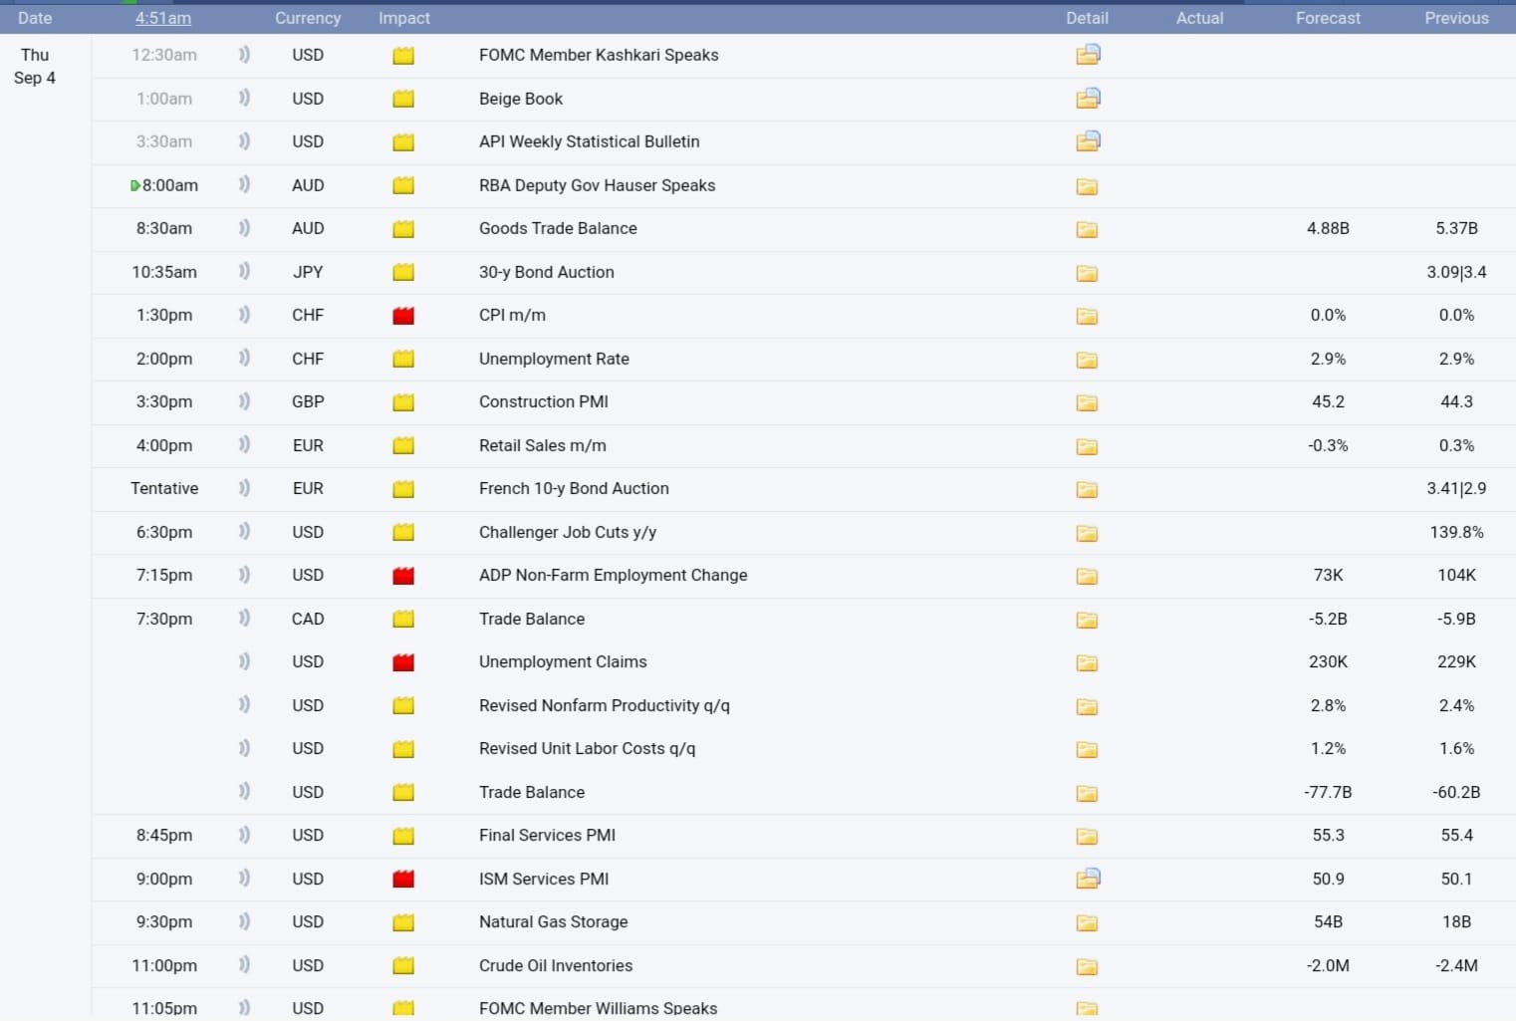Screen dimensions: 1516x1021
Task: Click forecast value -77.7B for USD Trade Balance
Action: coord(1328,792)
